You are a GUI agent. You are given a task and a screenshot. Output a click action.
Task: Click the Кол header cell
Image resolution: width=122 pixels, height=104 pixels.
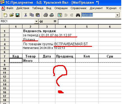[x=87, y=56]
